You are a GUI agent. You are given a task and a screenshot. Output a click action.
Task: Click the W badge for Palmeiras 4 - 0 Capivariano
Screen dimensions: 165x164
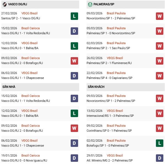pos(159,76)
